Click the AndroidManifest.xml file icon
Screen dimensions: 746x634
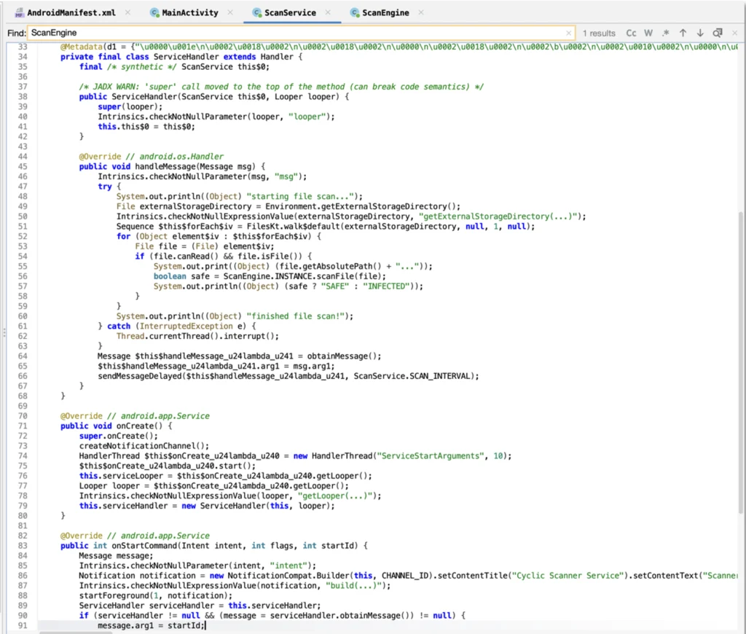(x=19, y=13)
